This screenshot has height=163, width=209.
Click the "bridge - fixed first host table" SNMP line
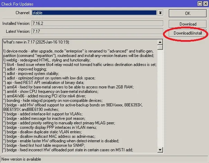(44, 145)
